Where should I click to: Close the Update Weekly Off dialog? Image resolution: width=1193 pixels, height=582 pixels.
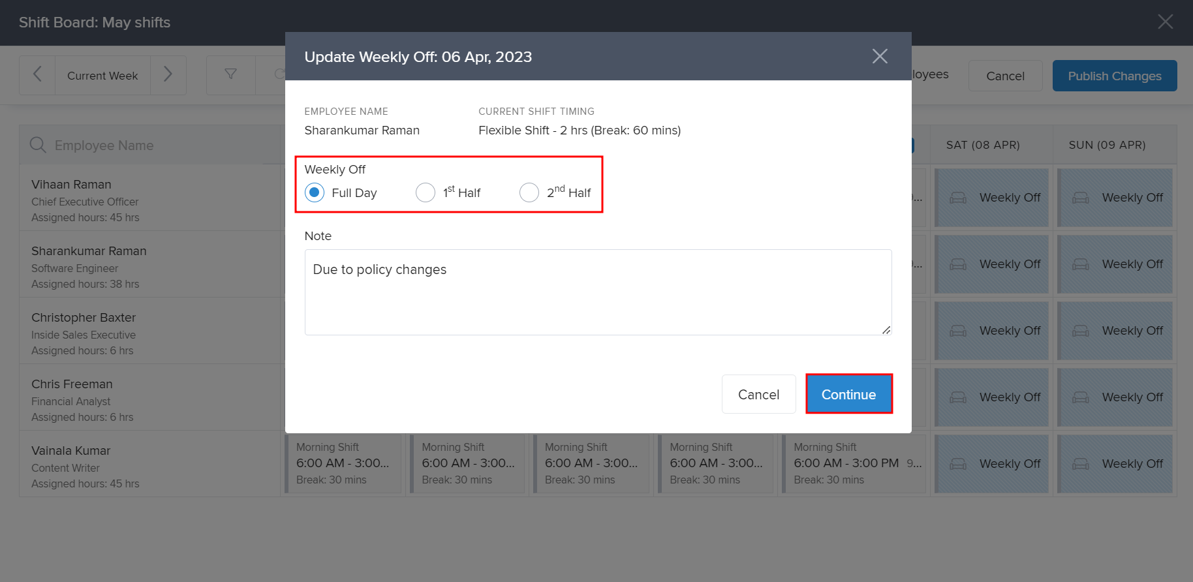point(880,57)
